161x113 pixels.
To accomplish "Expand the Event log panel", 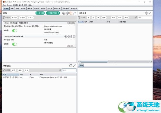I will coord(74,66).
